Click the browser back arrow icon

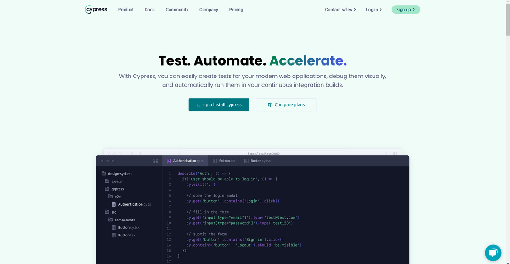coord(132,154)
